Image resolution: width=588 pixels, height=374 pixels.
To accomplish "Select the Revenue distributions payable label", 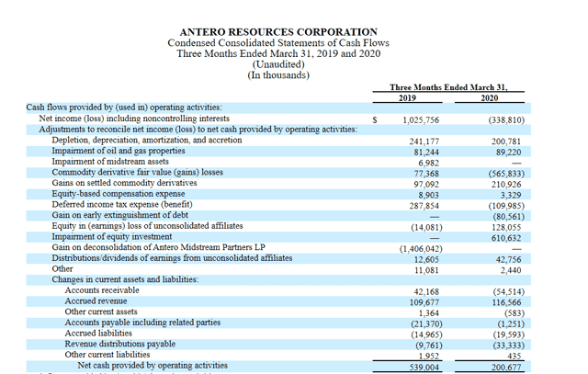I will (x=119, y=343).
